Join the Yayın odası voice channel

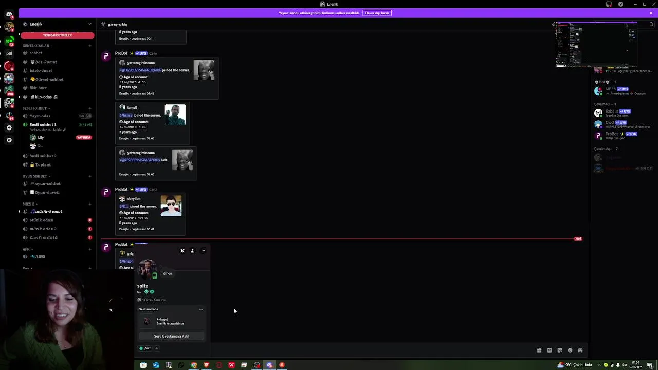pyautogui.click(x=57, y=116)
